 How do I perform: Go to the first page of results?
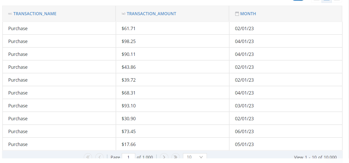88,157
